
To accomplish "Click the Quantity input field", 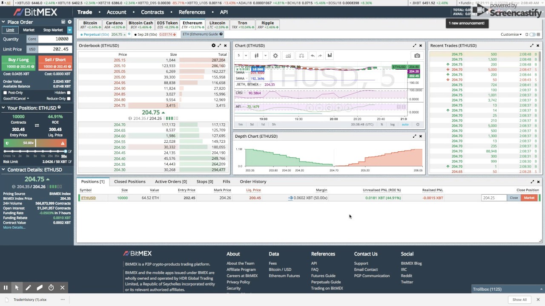I will click(x=54, y=39).
